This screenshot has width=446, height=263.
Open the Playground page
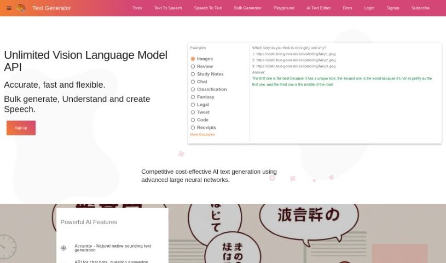tap(284, 8)
